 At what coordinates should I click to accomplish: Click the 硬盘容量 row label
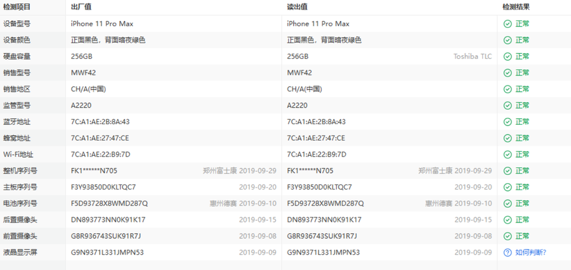pyautogui.click(x=16, y=57)
